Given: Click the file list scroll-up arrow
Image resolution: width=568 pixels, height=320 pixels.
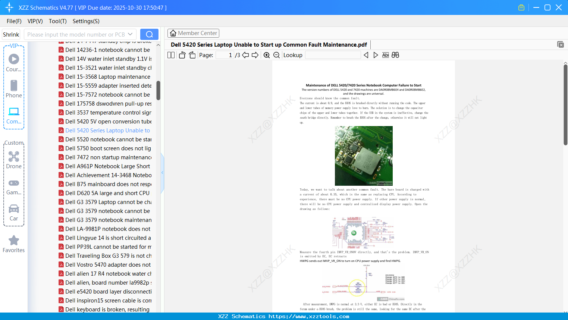Looking at the screenshot, I should (x=158, y=45).
